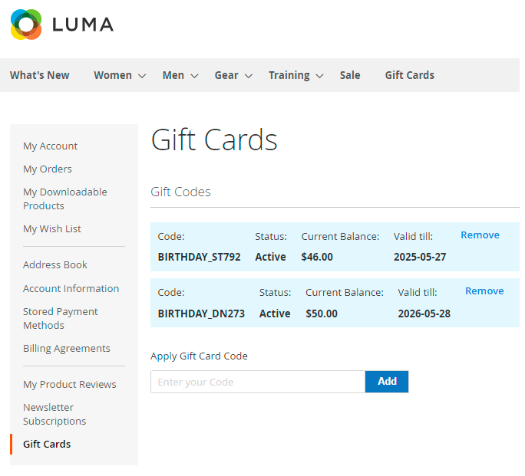
Task: Go to the Sale menu item
Action: (350, 75)
